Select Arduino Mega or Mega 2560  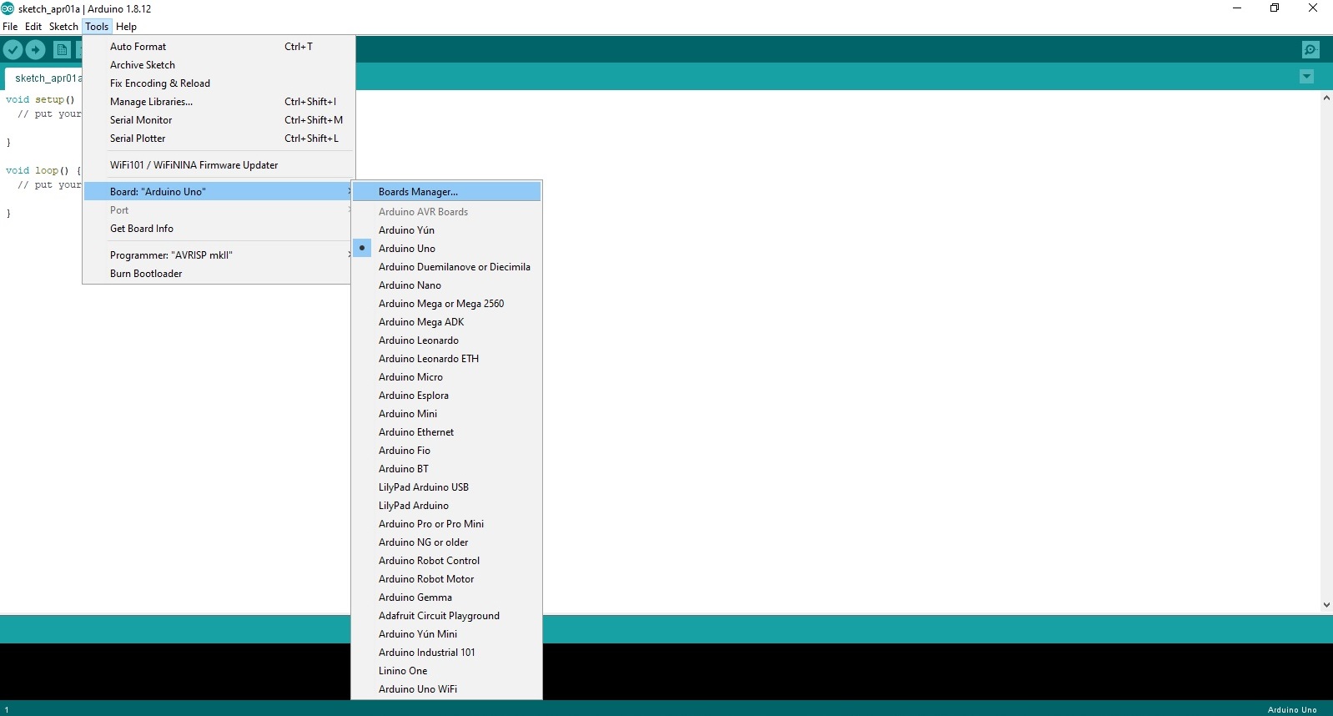446,304
